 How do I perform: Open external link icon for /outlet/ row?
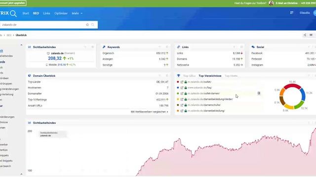click(x=182, y=82)
